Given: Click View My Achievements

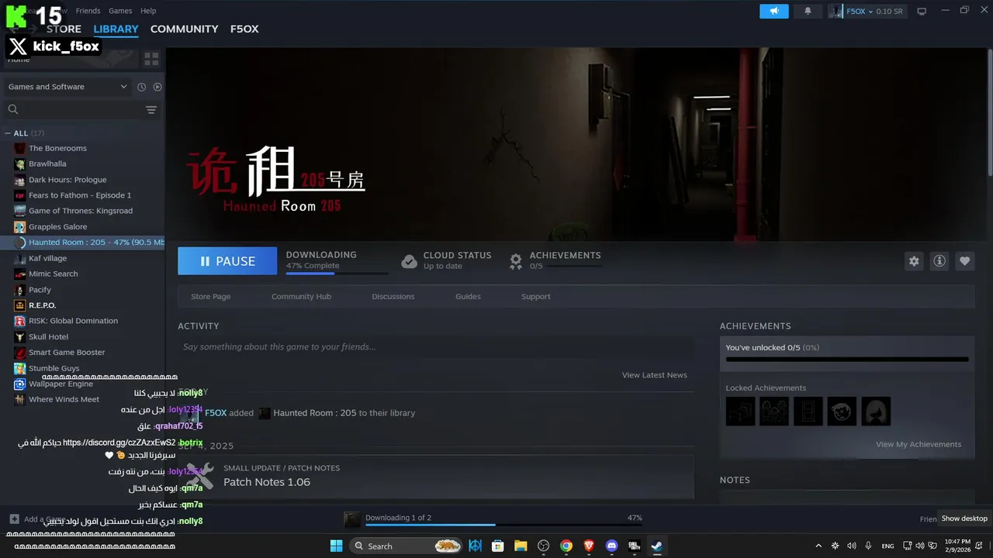Looking at the screenshot, I should coord(919,444).
